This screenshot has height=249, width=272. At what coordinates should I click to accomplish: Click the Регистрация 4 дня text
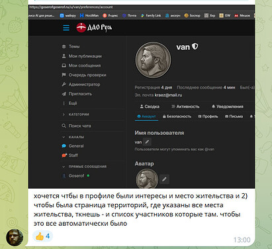154,88
